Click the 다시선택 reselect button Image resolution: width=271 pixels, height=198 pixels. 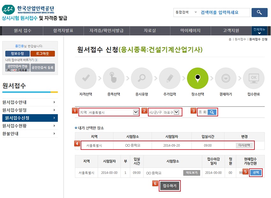point(245,145)
